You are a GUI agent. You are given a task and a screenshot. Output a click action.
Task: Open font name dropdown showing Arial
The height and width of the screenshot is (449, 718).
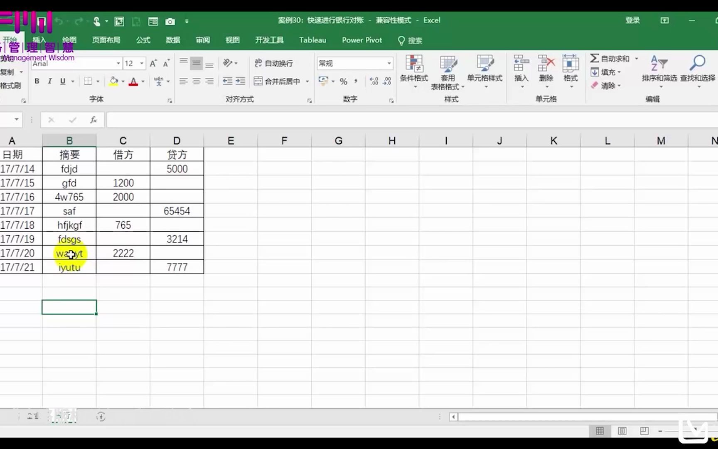(x=118, y=63)
